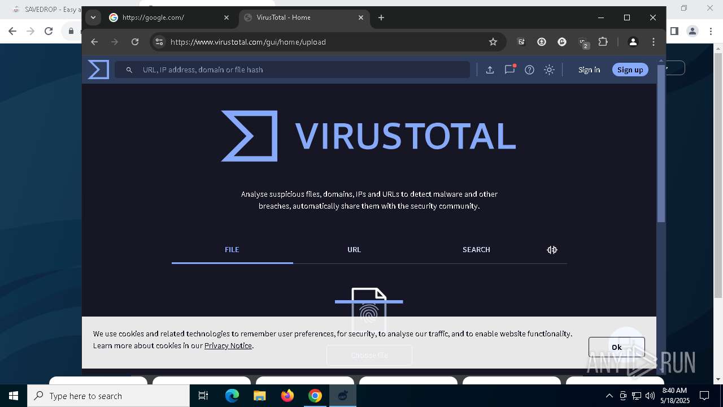Close the https://google.com/ tab
This screenshot has height=407, width=723.
point(227,18)
